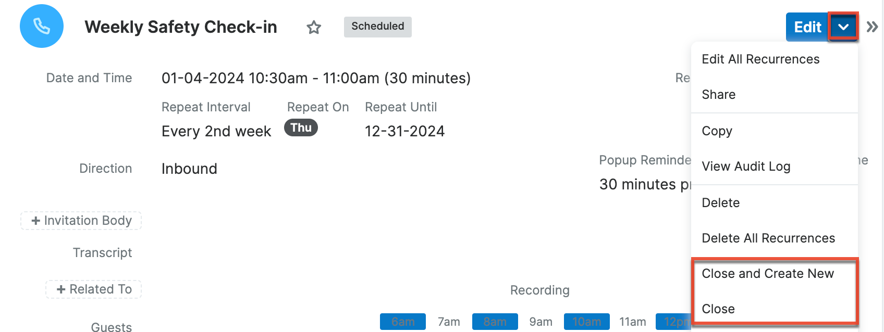Choose Delete from the actions menu

pyautogui.click(x=721, y=203)
